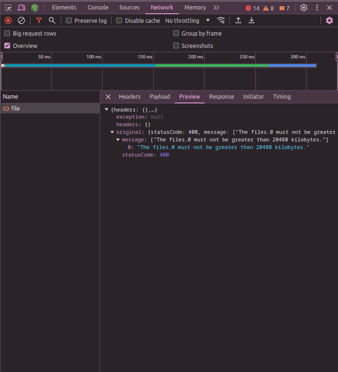Viewport: 338px width, 372px height.
Task: Open the network search magnifier
Action: [52, 20]
